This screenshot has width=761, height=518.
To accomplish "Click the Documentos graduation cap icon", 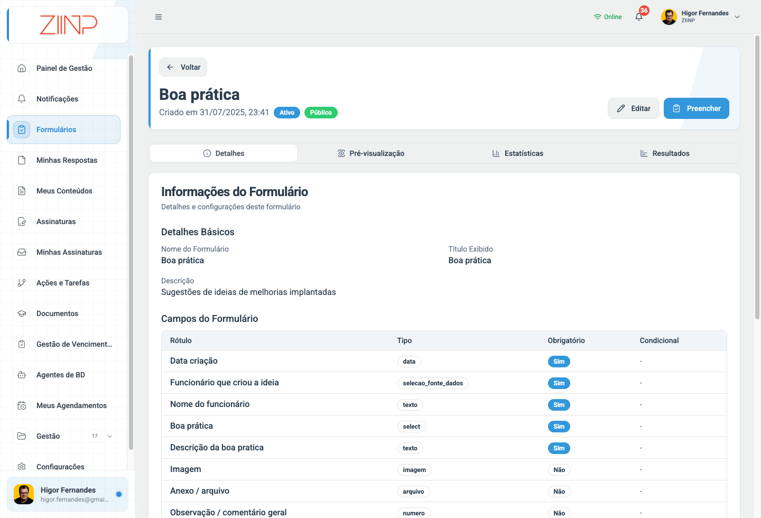I will tap(22, 313).
